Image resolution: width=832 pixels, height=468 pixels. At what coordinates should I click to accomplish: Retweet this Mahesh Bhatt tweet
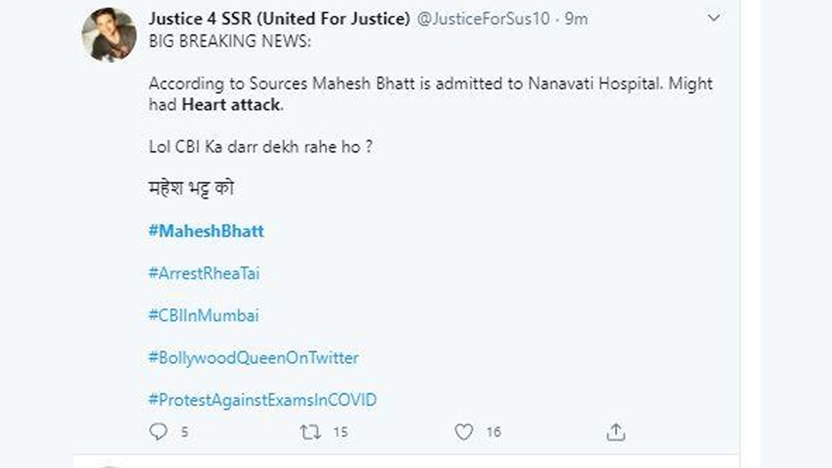310,432
